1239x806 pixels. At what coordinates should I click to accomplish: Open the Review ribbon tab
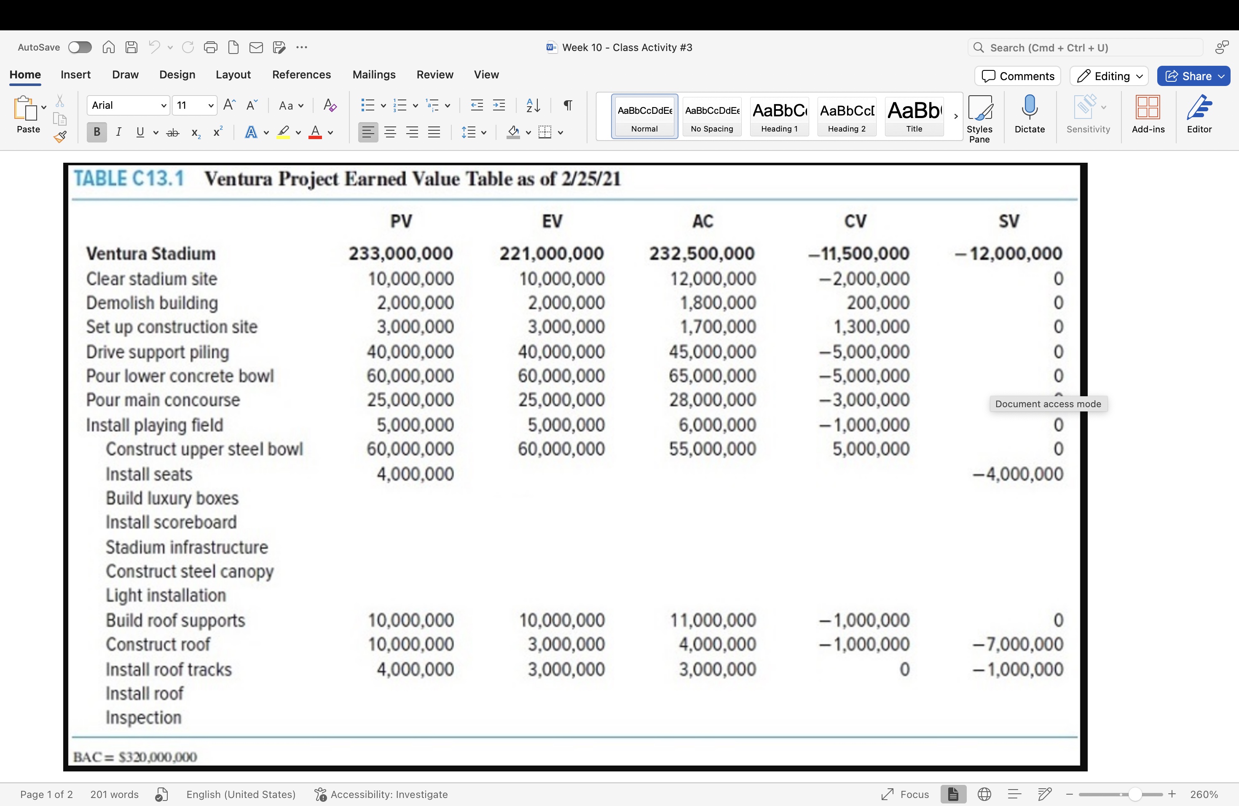click(434, 75)
